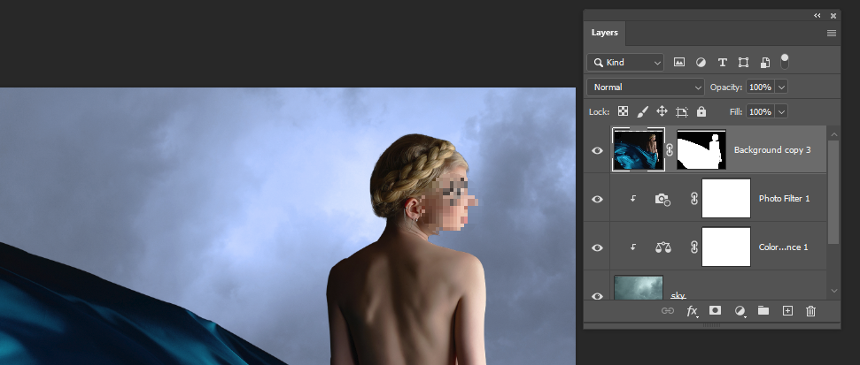860x365 pixels.
Task: Select layer name Photo Filter 1
Action: (x=785, y=199)
